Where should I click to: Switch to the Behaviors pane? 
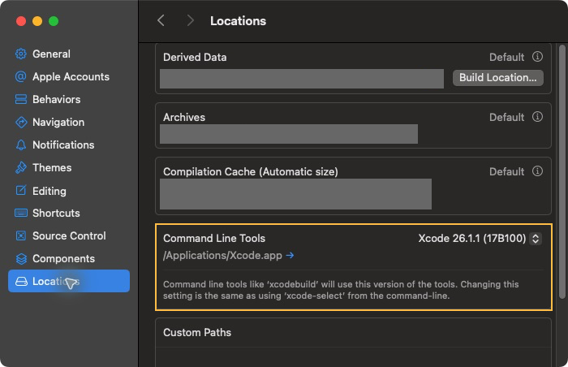69,99
